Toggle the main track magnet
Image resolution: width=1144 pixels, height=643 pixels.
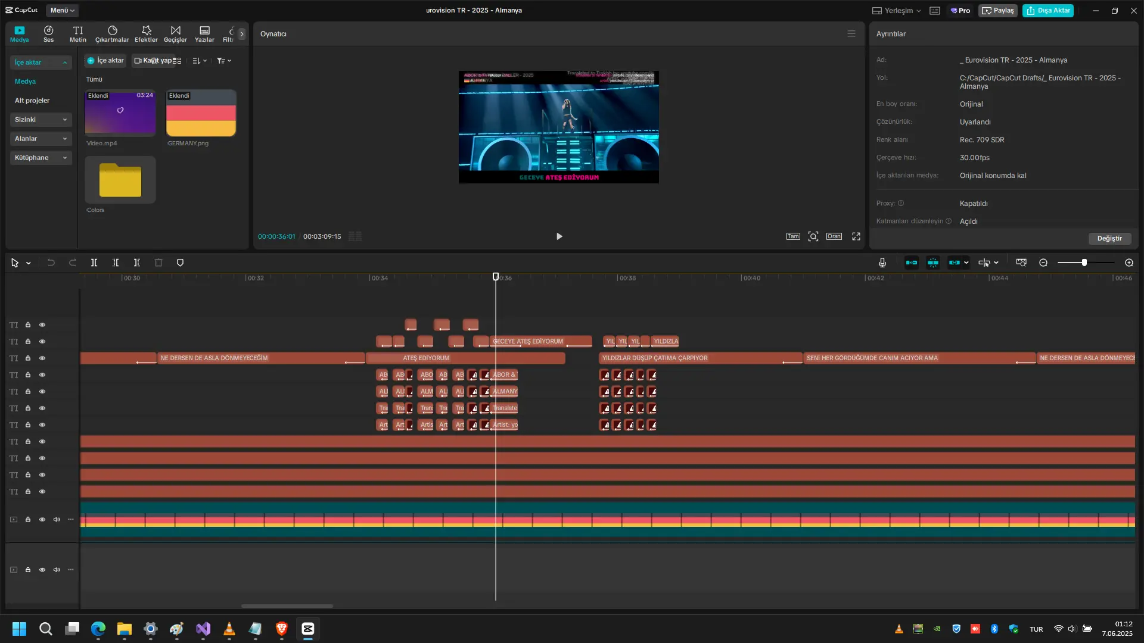912,263
